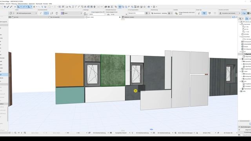Select the green textured wall panel
This screenshot has height=141, width=251.
click(x=113, y=70)
